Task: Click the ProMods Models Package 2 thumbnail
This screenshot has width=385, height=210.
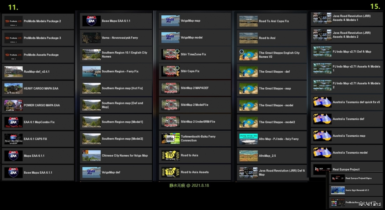Action: tap(14, 21)
